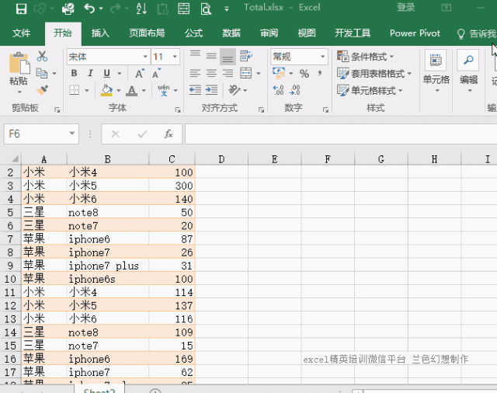Select column D header
The image size is (497, 393).
(x=221, y=158)
